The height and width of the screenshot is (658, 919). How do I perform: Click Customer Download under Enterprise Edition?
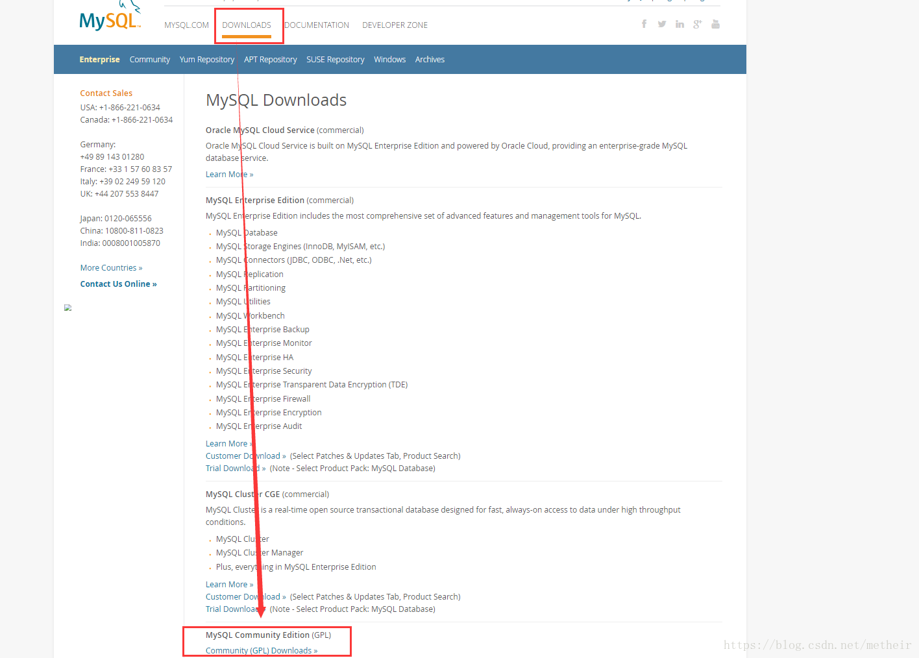[x=245, y=456]
